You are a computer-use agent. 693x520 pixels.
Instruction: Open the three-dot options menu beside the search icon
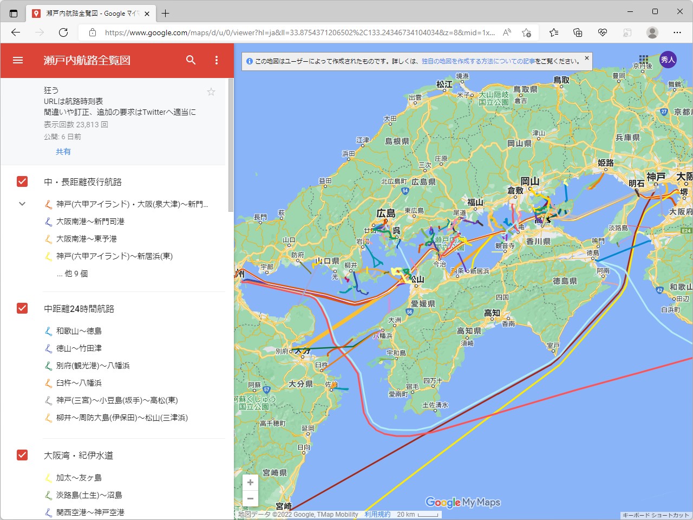[215, 60]
